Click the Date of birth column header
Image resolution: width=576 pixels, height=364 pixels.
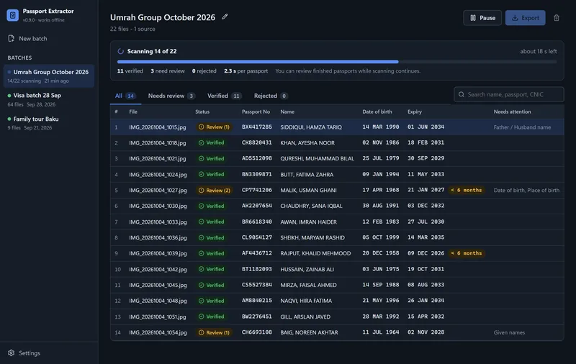[377, 112]
